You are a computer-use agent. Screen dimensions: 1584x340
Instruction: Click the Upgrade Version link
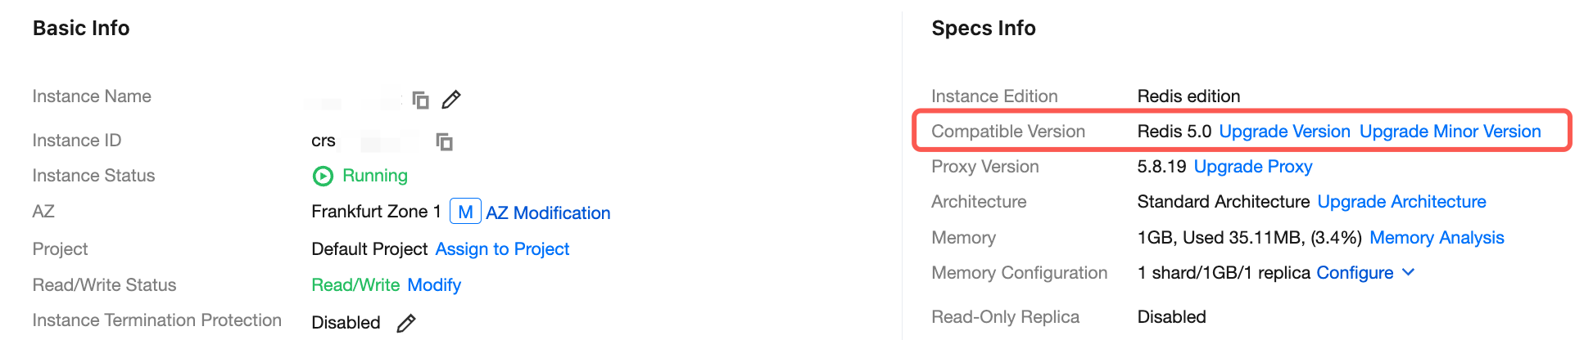[x=1284, y=132]
